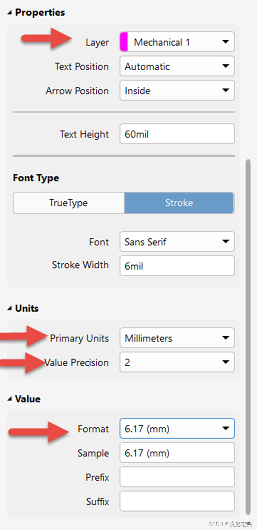The width and height of the screenshot is (257, 530).
Task: Collapse the Value section triangle
Action: (10, 399)
